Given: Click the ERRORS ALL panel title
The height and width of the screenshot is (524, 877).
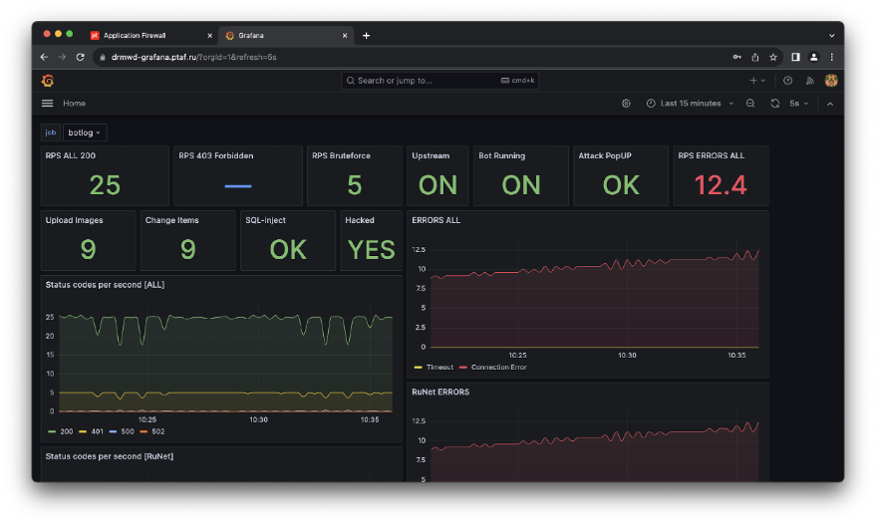Looking at the screenshot, I should [x=436, y=220].
